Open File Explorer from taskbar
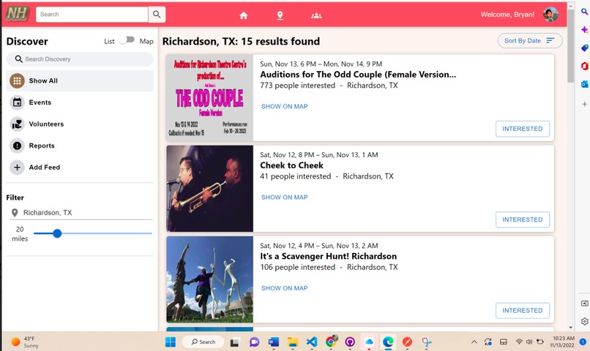This screenshot has width=590, height=351. coord(292,342)
